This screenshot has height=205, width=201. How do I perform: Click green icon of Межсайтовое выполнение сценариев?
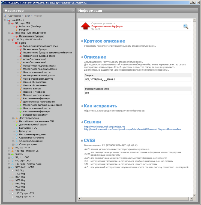(20, 105)
